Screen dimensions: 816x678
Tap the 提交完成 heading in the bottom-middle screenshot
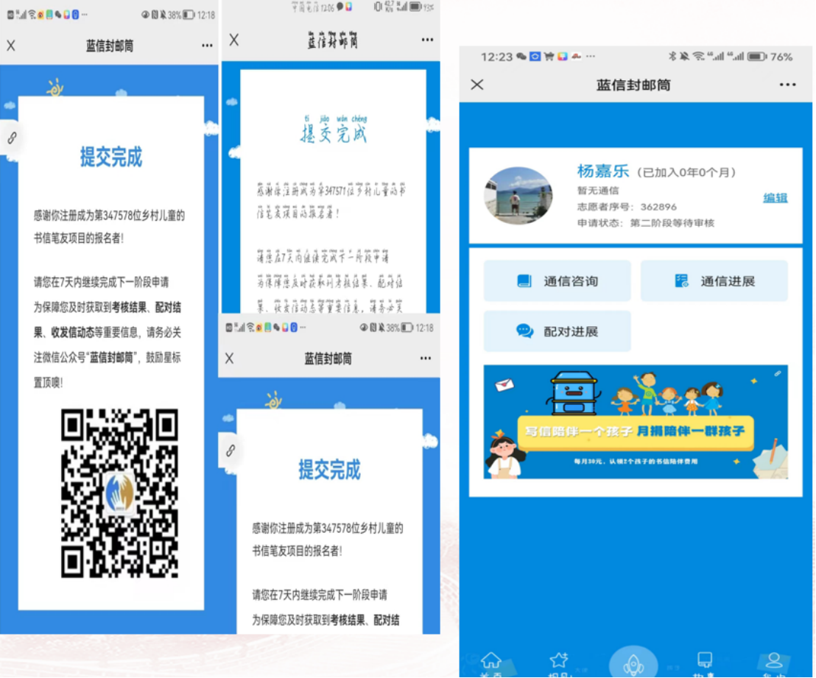point(329,469)
